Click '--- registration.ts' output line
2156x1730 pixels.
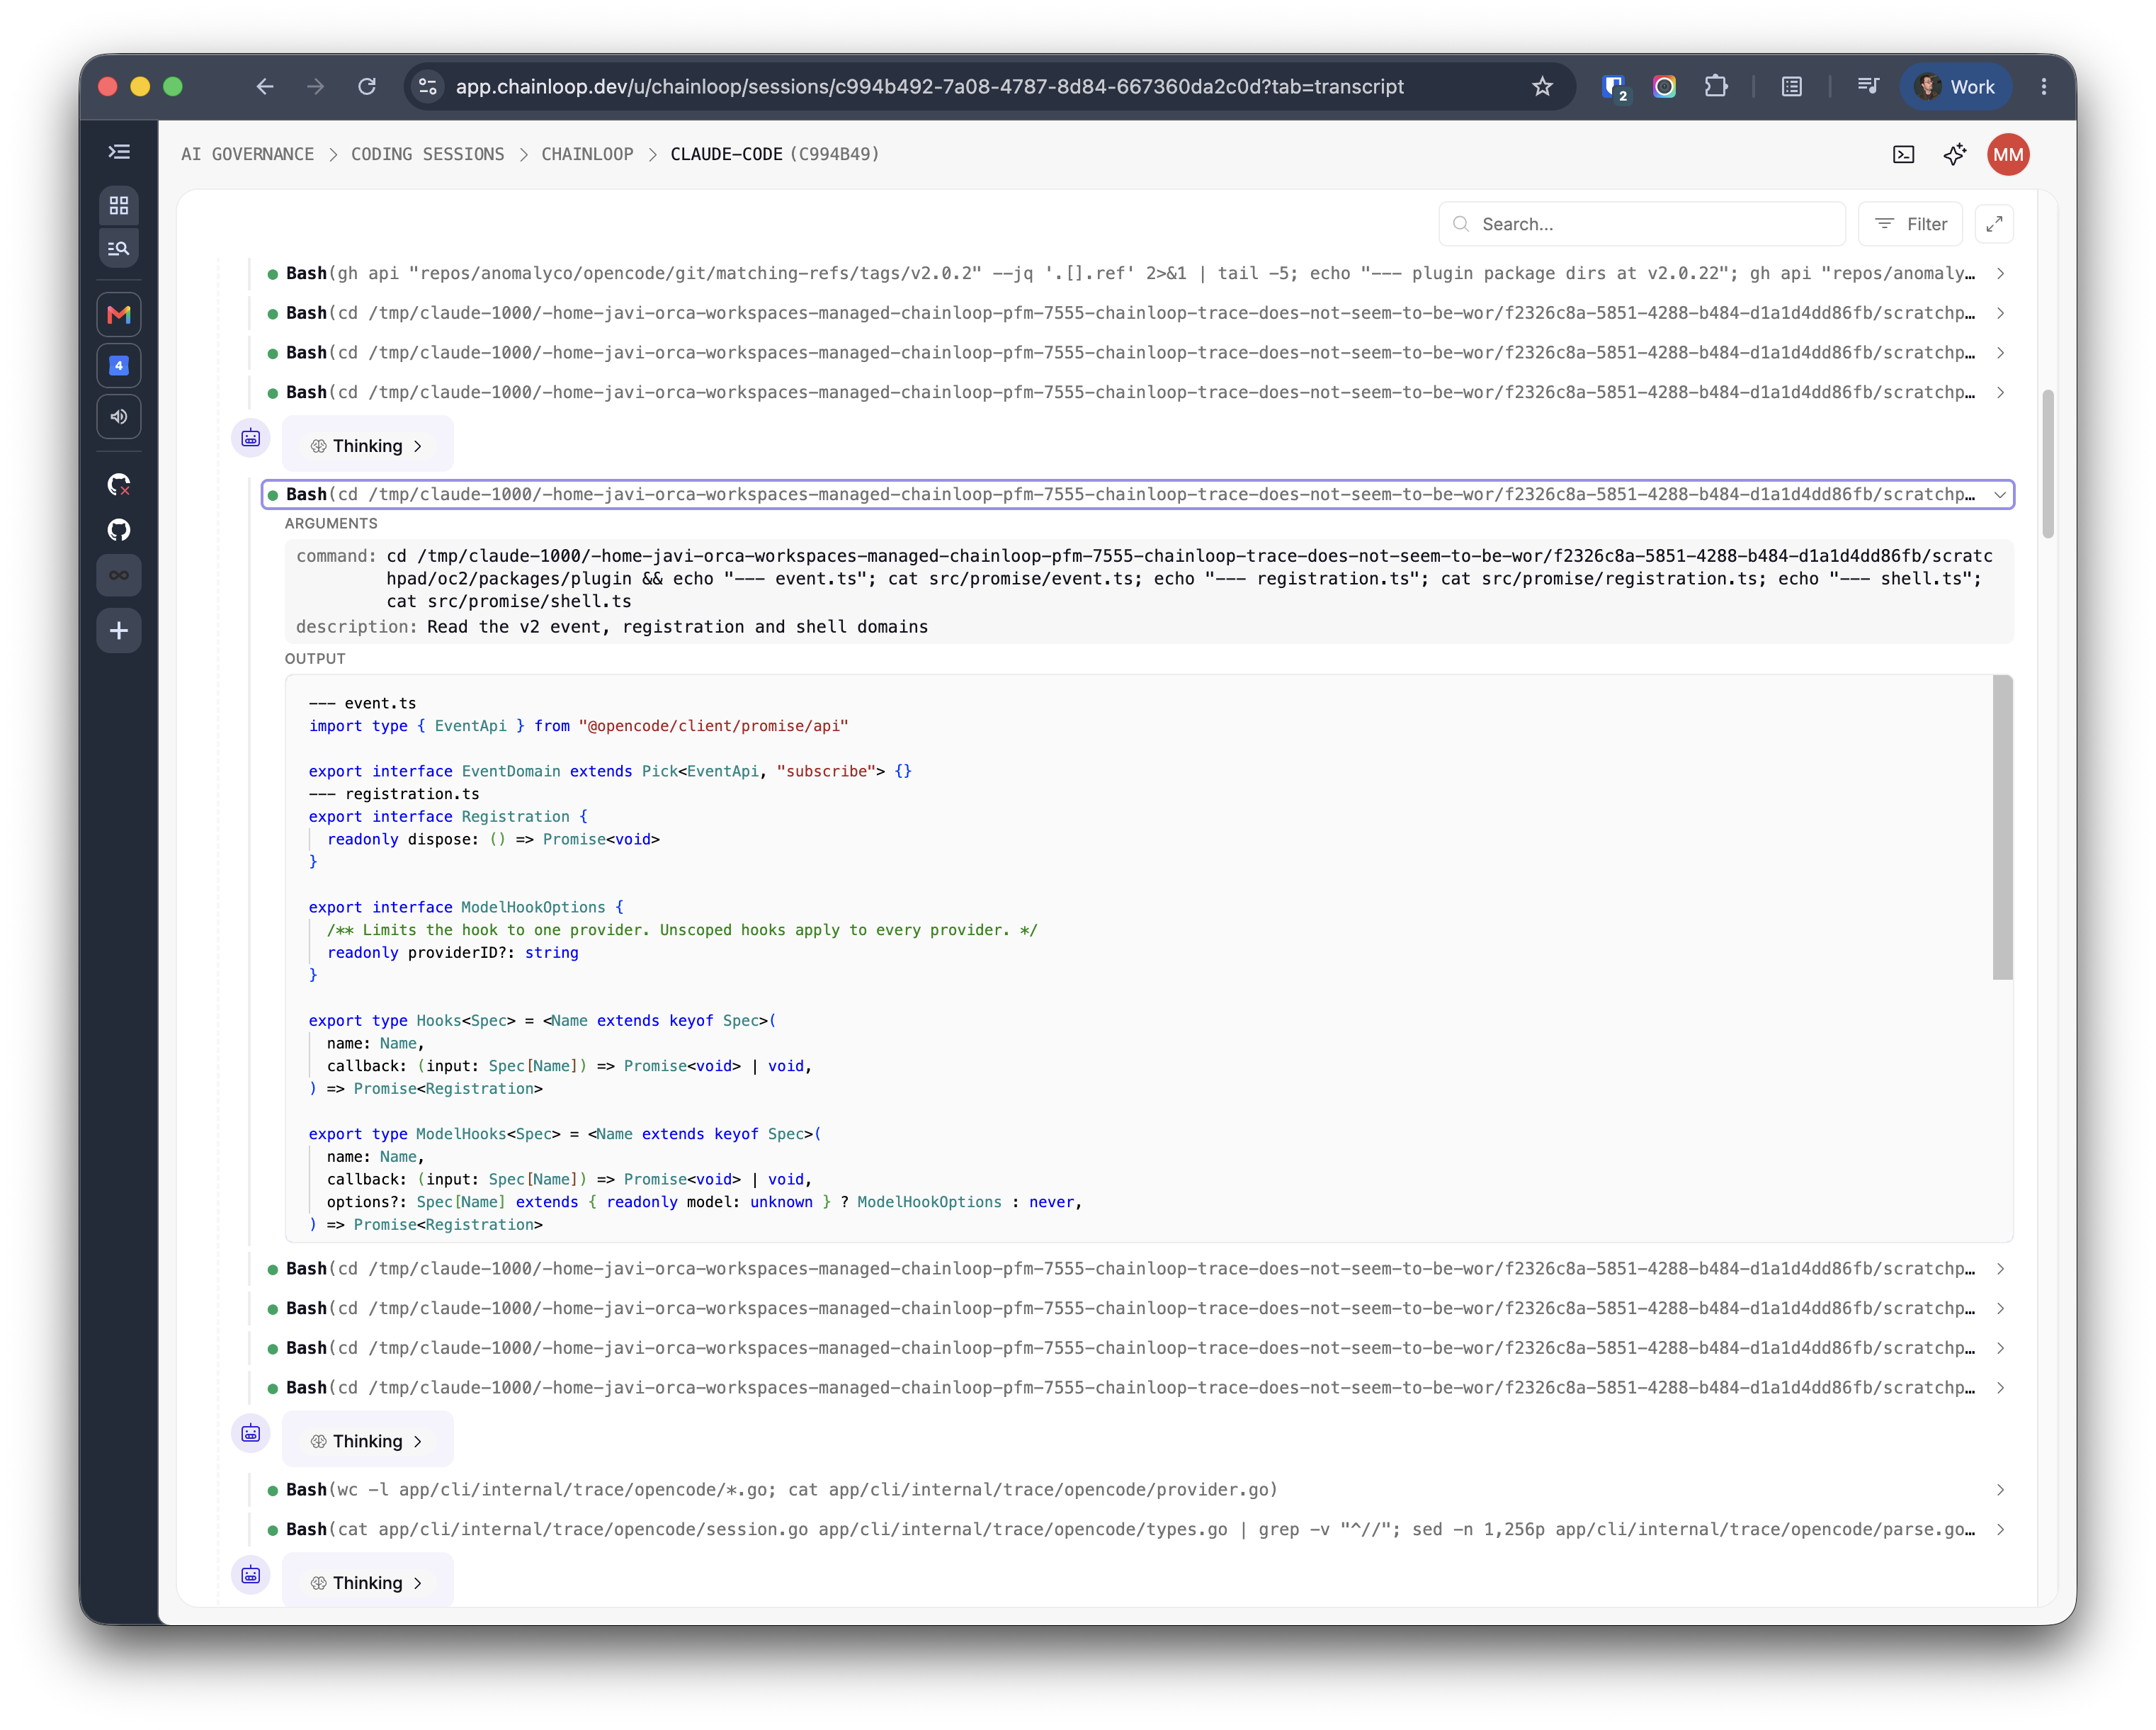click(x=394, y=794)
